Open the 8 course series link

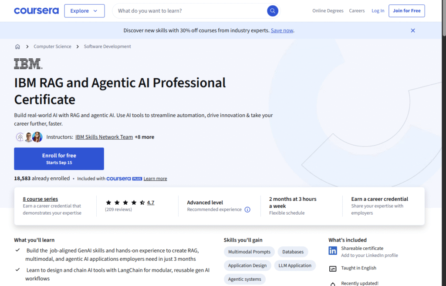41,199
